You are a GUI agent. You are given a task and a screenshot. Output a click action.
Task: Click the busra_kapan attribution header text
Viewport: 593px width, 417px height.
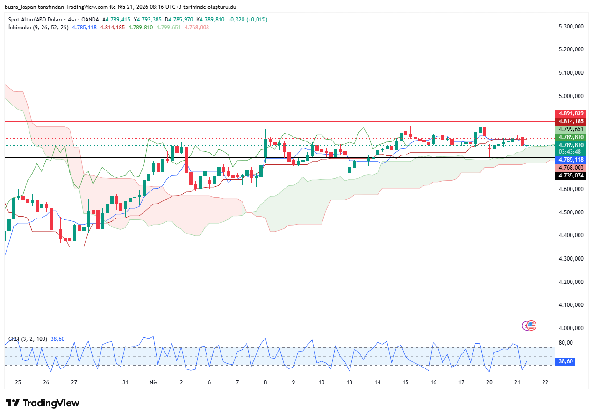coord(120,7)
